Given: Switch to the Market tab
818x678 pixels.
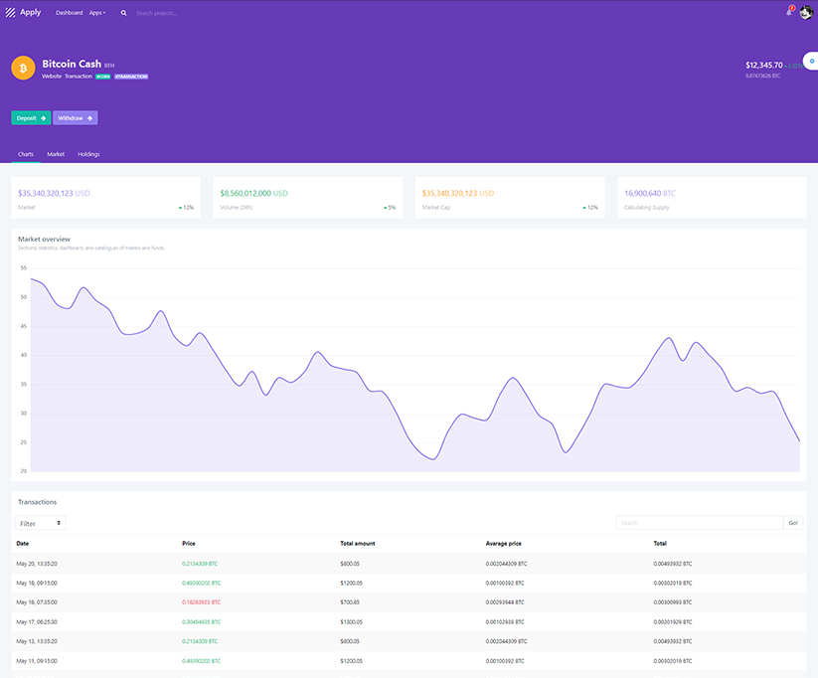Looking at the screenshot, I should pos(56,154).
